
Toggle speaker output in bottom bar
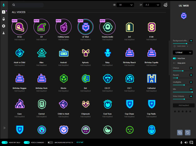click(x=186, y=142)
